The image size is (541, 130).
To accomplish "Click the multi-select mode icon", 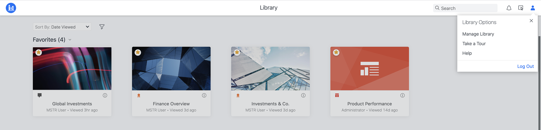I will pos(521,8).
